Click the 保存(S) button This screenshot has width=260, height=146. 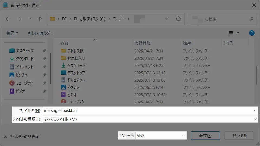205,135
